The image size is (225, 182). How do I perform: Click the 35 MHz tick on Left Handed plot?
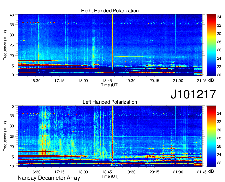[12, 116]
